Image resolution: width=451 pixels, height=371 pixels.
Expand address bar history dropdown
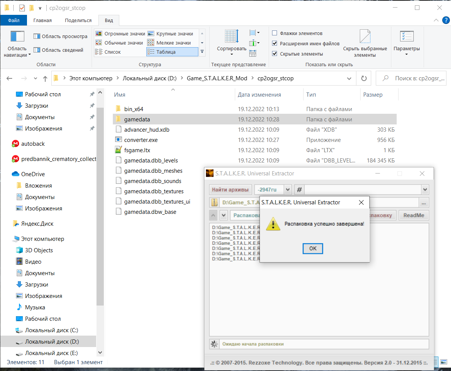[349, 78]
